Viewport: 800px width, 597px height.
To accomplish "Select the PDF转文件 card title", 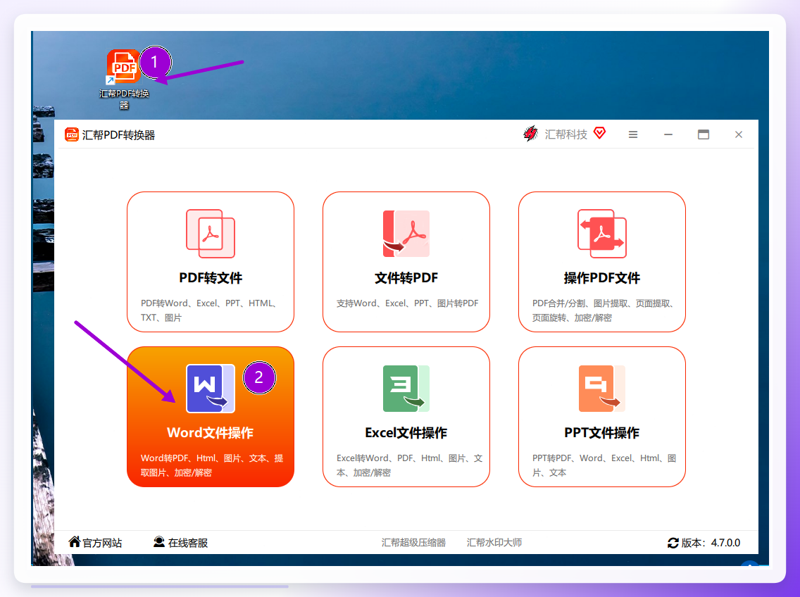I will point(211,278).
